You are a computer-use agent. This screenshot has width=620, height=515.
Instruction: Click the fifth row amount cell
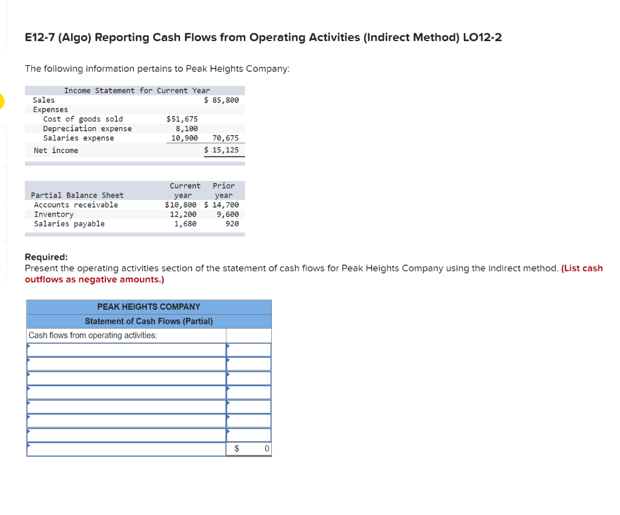(x=248, y=406)
